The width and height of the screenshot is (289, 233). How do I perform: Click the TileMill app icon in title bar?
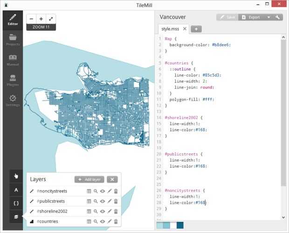pyautogui.click(x=6, y=5)
